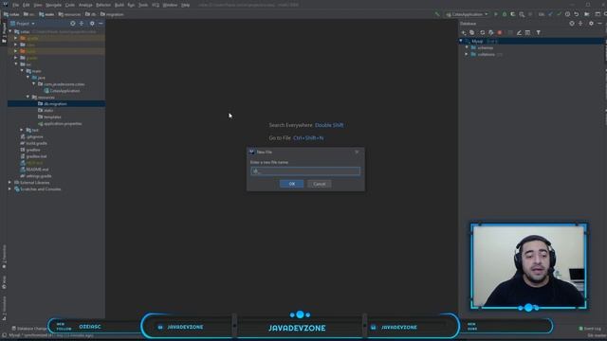
Task: Open the Window menu
Action: [170, 5]
